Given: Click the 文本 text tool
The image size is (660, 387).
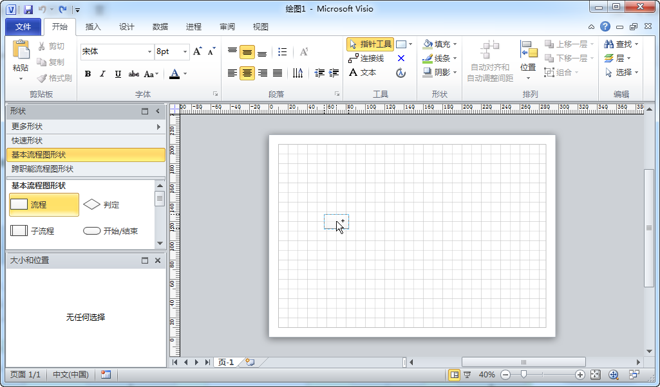Looking at the screenshot, I should point(363,73).
